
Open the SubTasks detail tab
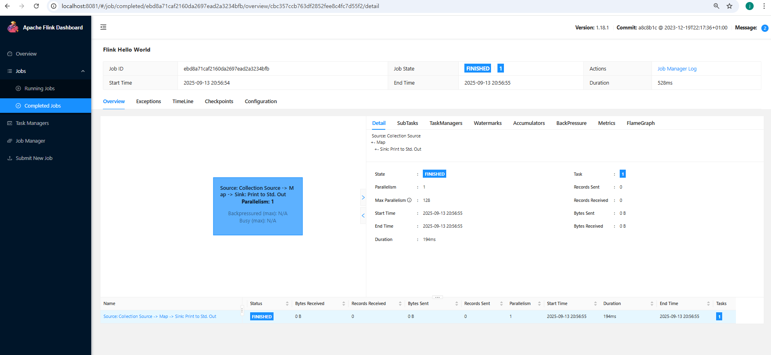point(407,123)
